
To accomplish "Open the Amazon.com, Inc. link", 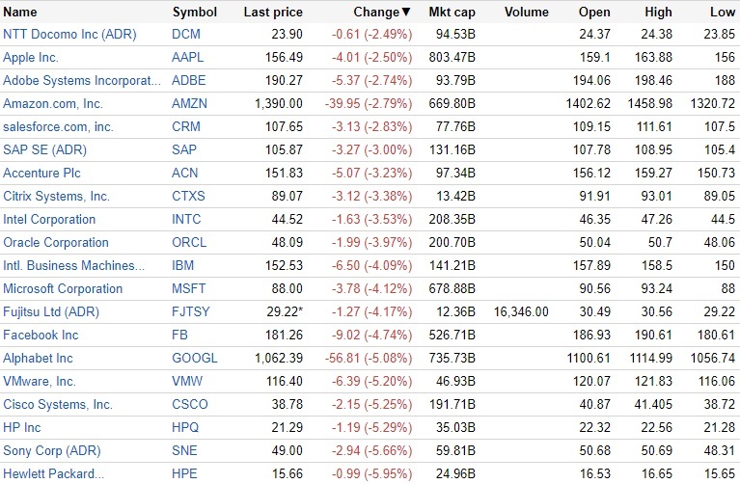I will tap(53, 103).
